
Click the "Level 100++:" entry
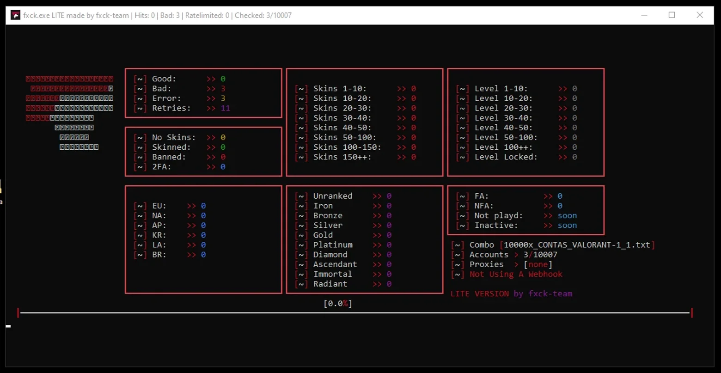(517, 147)
